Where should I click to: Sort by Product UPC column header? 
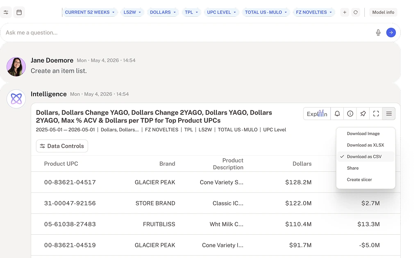click(61, 164)
